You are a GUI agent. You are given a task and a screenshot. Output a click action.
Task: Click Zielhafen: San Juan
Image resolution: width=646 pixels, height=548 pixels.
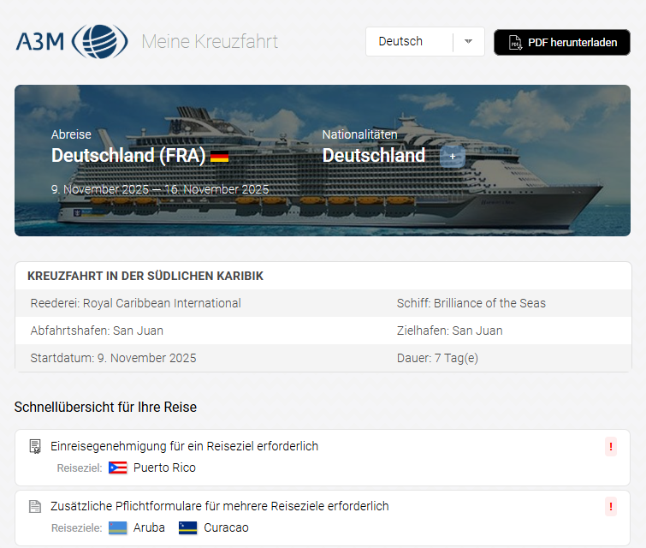pos(449,331)
